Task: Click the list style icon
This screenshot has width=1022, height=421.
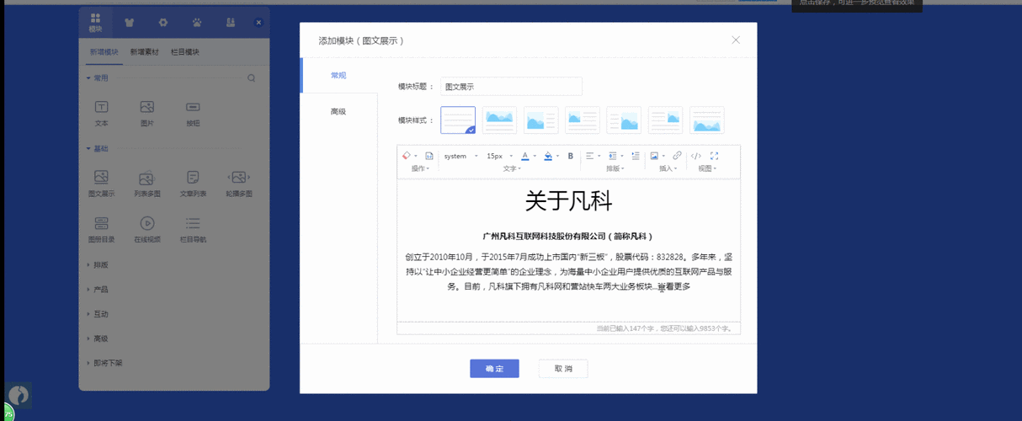Action: tap(612, 156)
